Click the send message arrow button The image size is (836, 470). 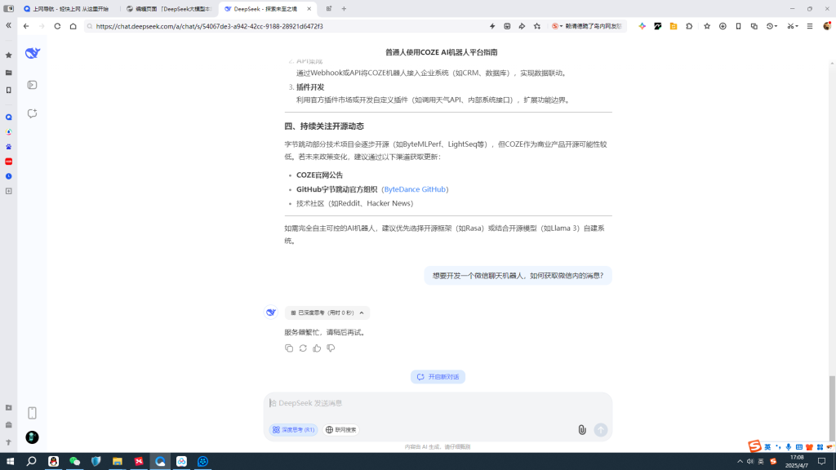[601, 429]
